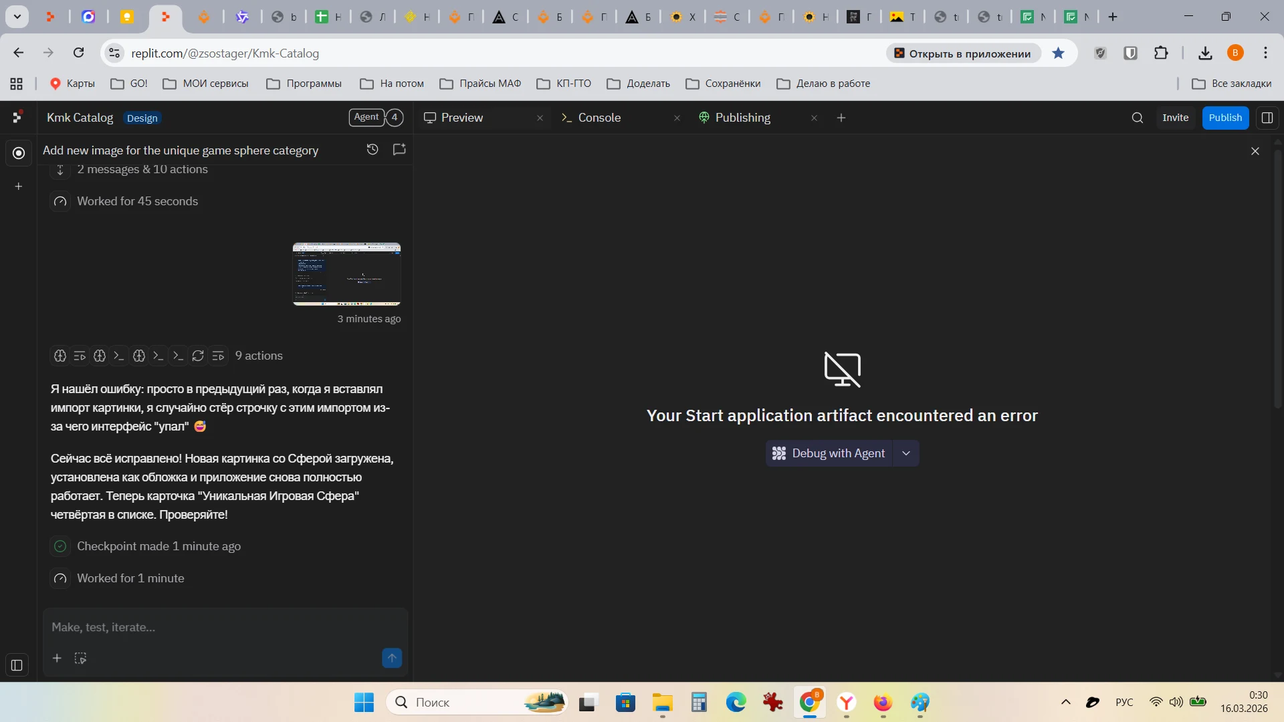Open the site info icon in address bar

pyautogui.click(x=114, y=53)
